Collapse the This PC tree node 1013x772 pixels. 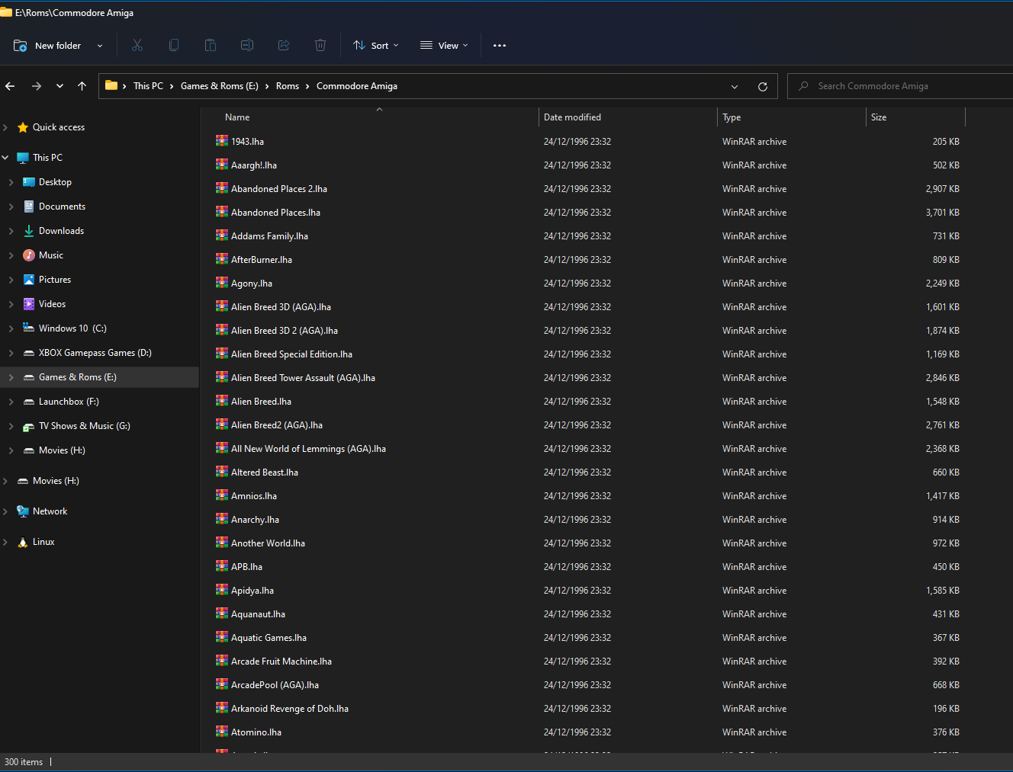coord(5,158)
